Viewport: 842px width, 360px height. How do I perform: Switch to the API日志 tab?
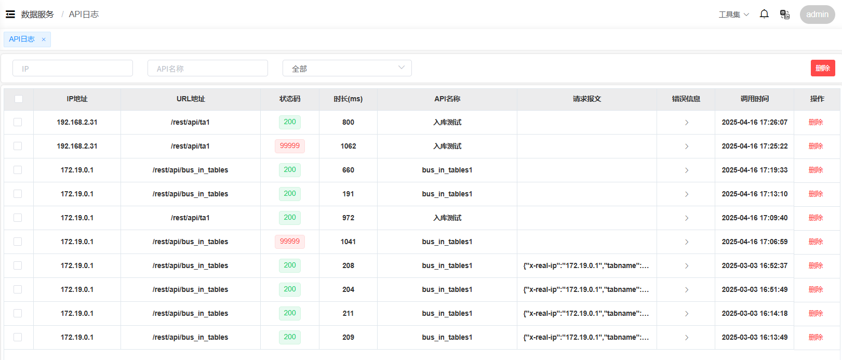tap(22, 39)
